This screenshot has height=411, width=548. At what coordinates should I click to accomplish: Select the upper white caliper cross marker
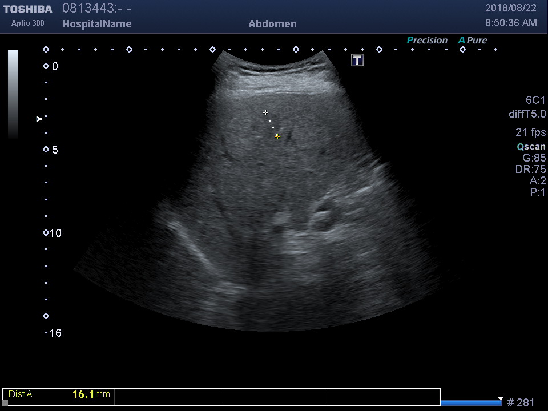point(265,113)
